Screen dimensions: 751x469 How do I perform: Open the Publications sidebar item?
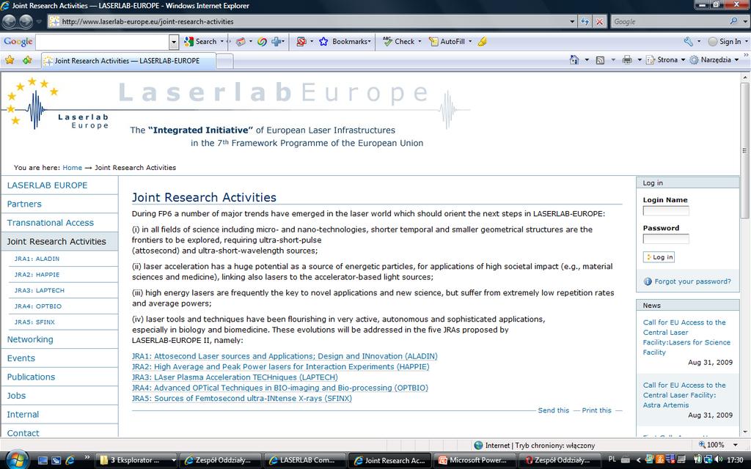[x=31, y=377]
